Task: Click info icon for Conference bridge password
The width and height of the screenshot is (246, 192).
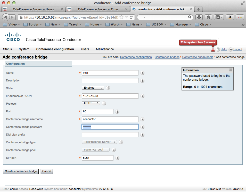Action: pos(142,127)
